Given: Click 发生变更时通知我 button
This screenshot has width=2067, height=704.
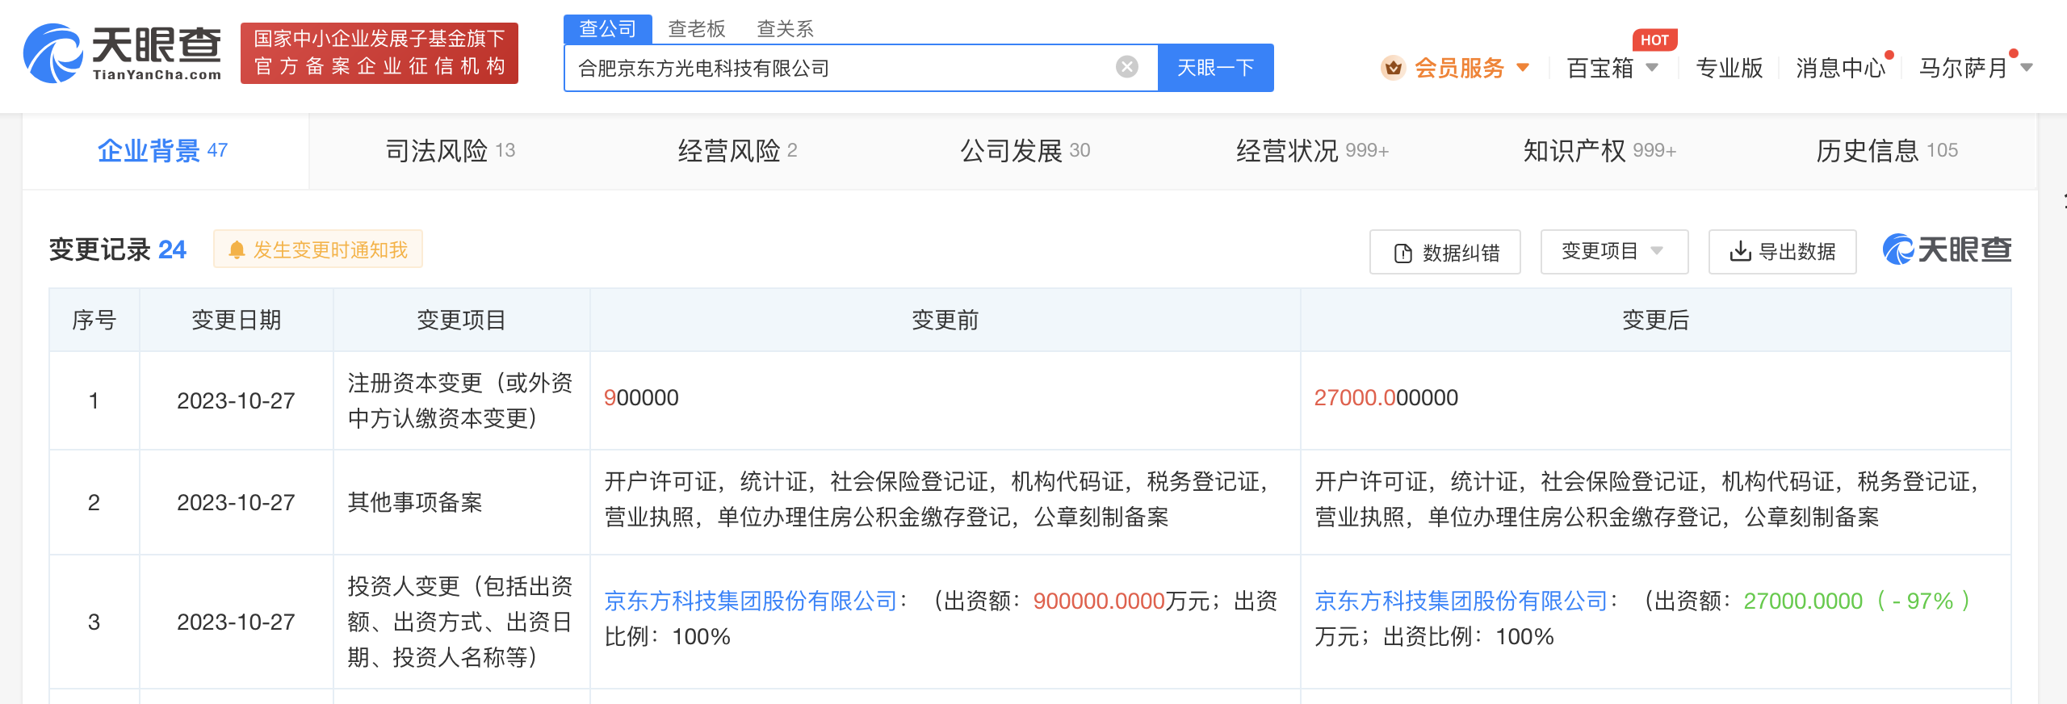Looking at the screenshot, I should coord(318,249).
